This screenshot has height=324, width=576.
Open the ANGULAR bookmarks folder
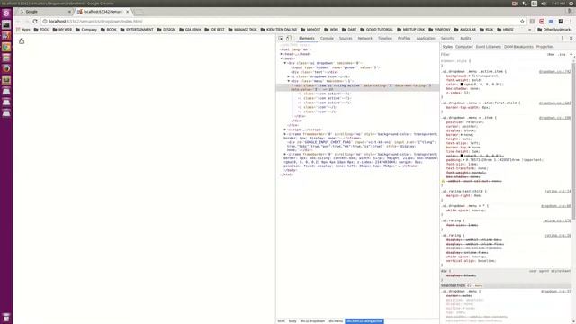click(x=464, y=30)
